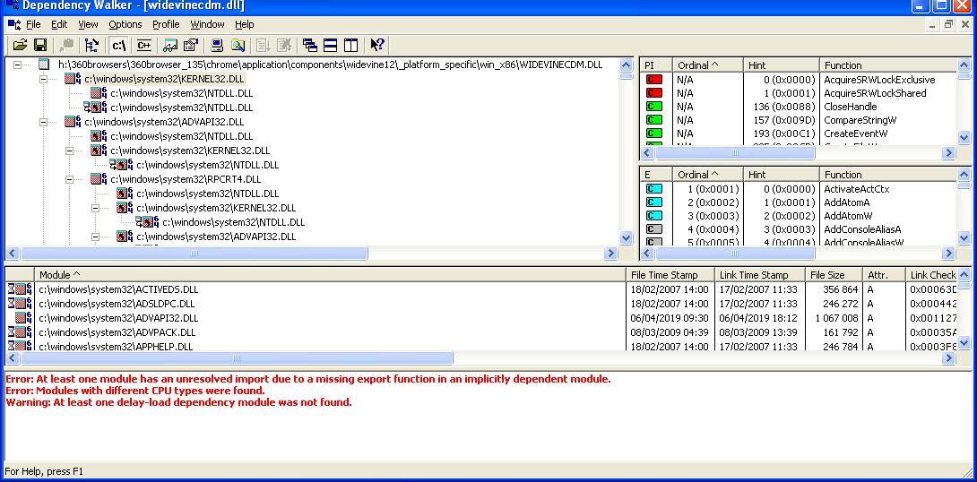This screenshot has height=482, width=977.
Task: Collapse KERNEL32.DLL node under ADVAPI32.DLL
Action: (x=70, y=151)
